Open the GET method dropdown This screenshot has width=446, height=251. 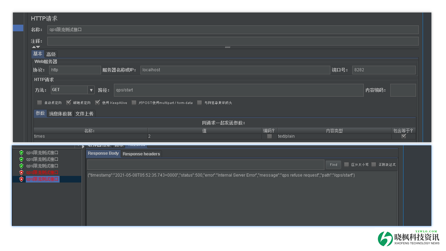pos(91,90)
